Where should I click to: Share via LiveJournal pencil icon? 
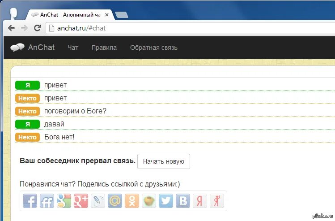(98, 201)
